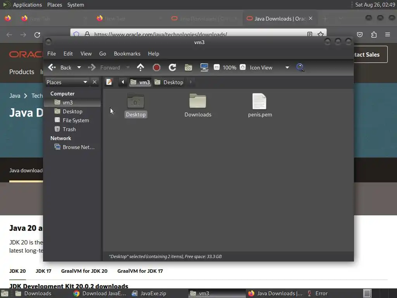Click the path bar left scroll arrow
397x298 pixels.
coord(123,82)
